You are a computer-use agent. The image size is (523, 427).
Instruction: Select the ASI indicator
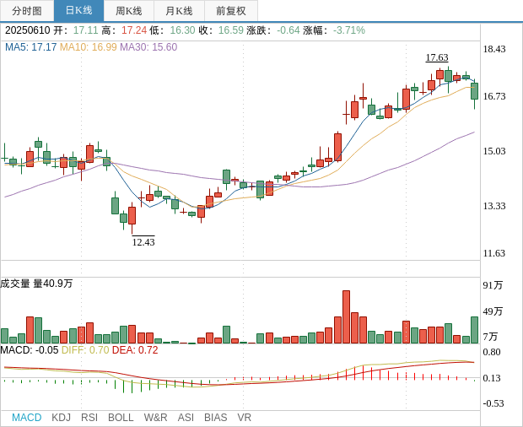(x=186, y=418)
